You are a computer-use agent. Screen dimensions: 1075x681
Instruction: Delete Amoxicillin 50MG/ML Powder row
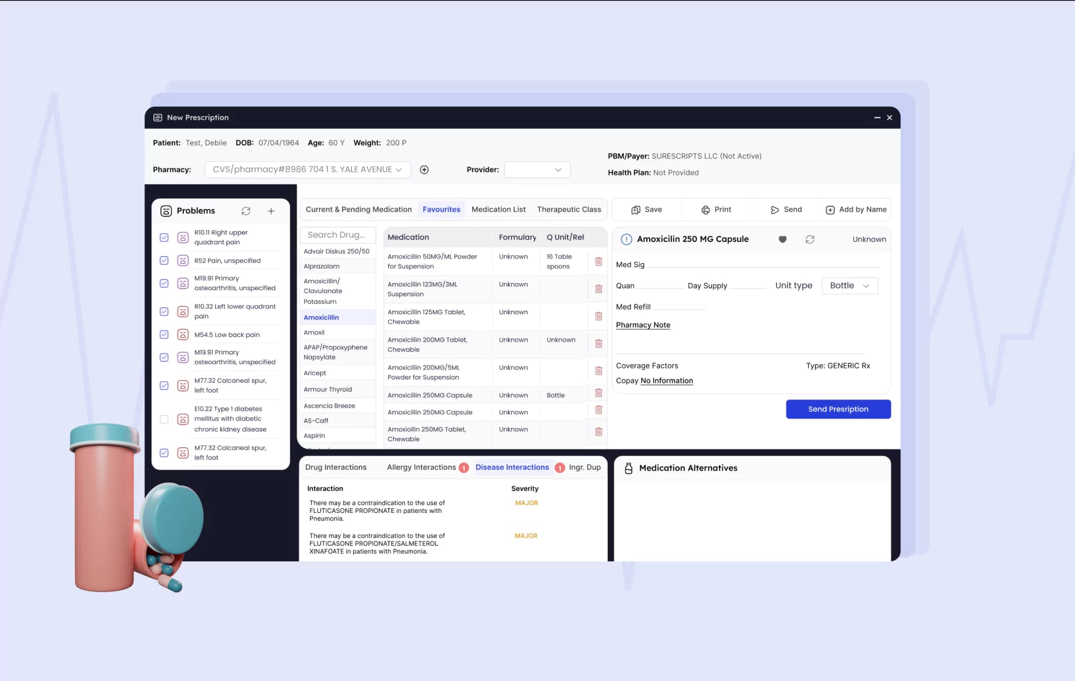point(598,261)
